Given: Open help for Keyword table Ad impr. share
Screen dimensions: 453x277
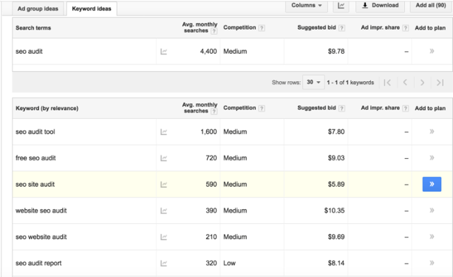Looking at the screenshot, I should pos(406,109).
